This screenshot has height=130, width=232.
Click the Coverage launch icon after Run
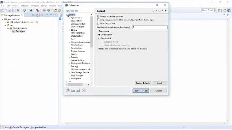tap(31, 10)
